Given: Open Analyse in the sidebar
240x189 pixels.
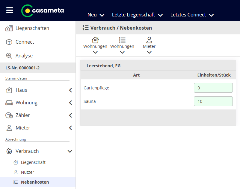Looking at the screenshot, I should [x=24, y=56].
